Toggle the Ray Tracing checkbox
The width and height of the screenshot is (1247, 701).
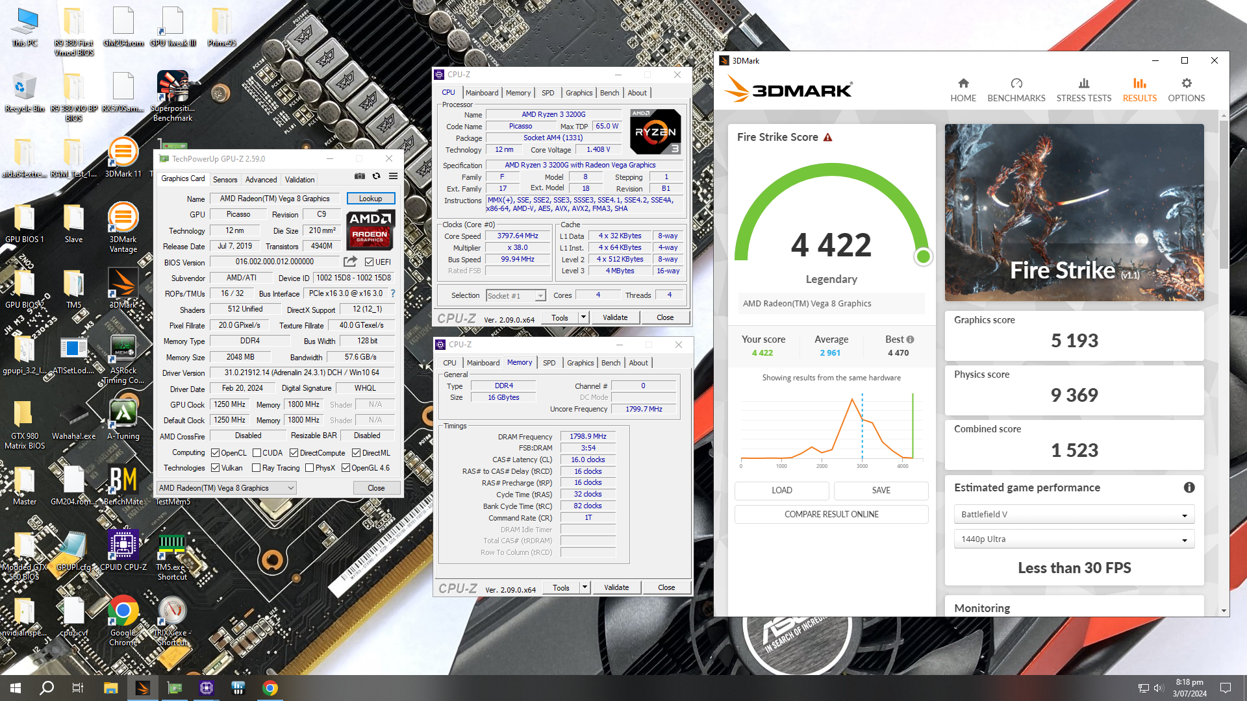[x=255, y=468]
